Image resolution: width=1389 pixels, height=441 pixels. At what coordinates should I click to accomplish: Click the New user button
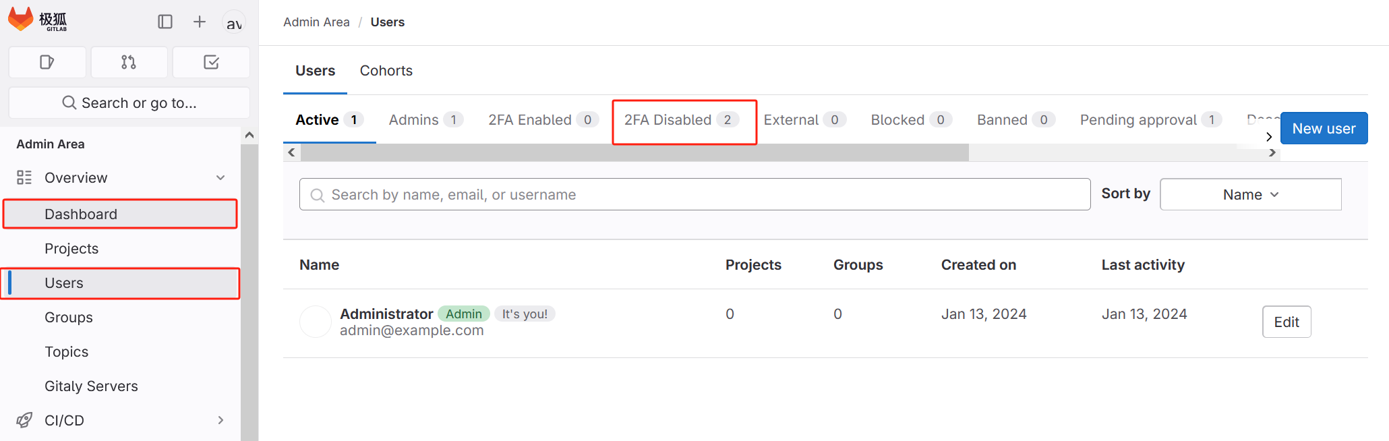(x=1323, y=128)
